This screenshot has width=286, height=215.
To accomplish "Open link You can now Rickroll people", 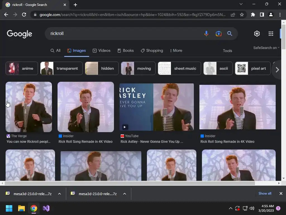I will pos(28,141).
